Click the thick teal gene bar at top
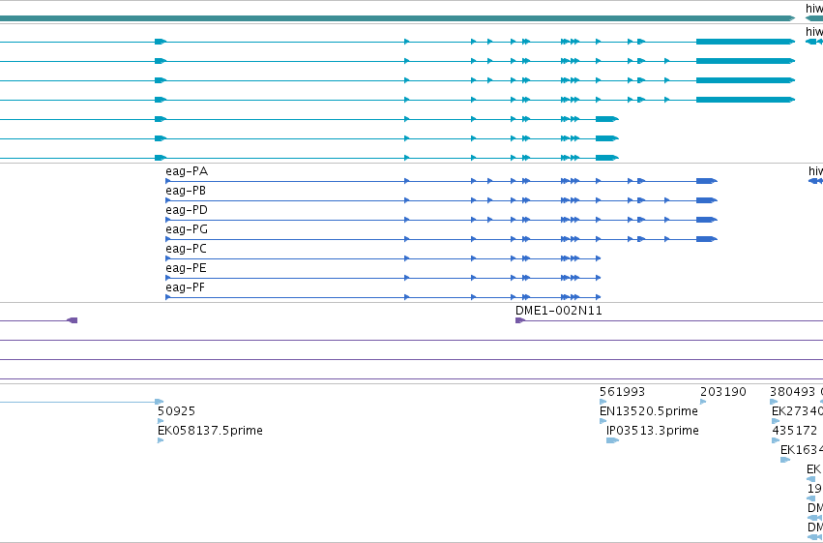The width and height of the screenshot is (823, 543). point(397,18)
